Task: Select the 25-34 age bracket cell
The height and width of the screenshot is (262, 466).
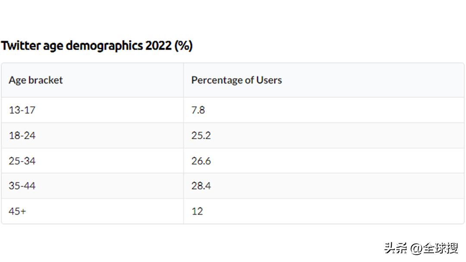Action: point(22,161)
